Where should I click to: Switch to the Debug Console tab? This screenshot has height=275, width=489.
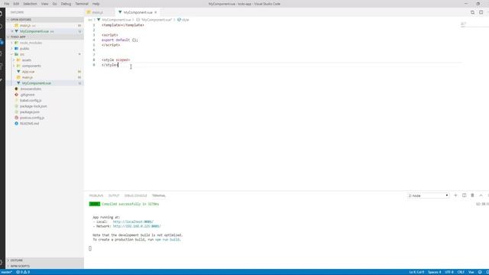(136, 196)
